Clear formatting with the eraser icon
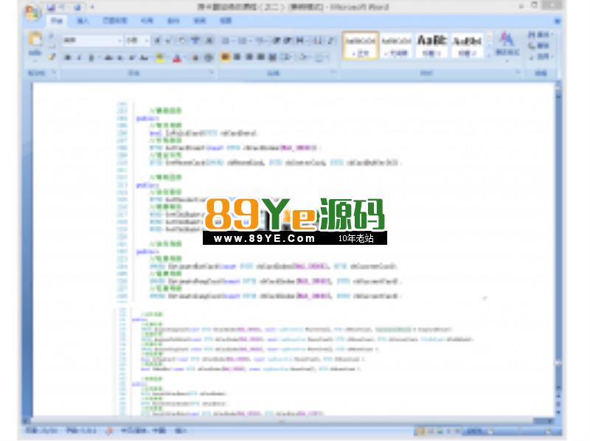Viewport: 590px width, 441px height. coord(182,41)
